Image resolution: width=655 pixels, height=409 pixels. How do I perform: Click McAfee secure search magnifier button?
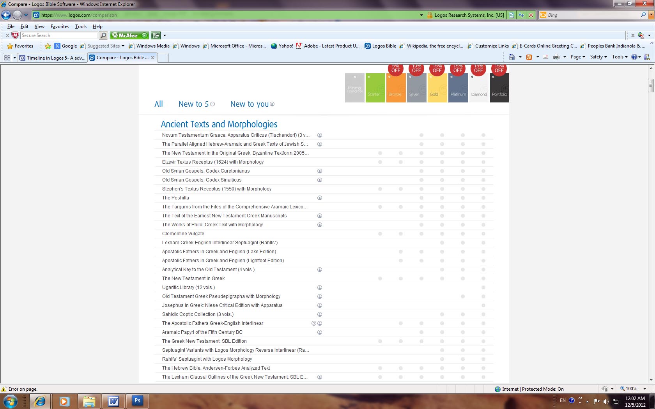(x=103, y=35)
